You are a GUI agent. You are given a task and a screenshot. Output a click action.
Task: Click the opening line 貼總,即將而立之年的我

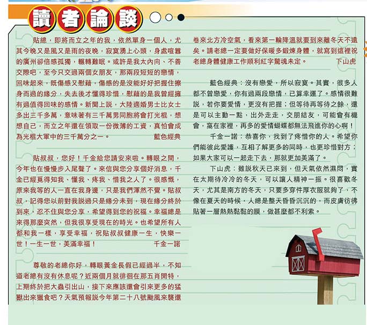click(x=107, y=40)
